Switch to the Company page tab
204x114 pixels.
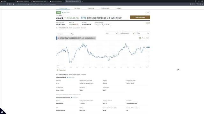[x=63, y=8]
